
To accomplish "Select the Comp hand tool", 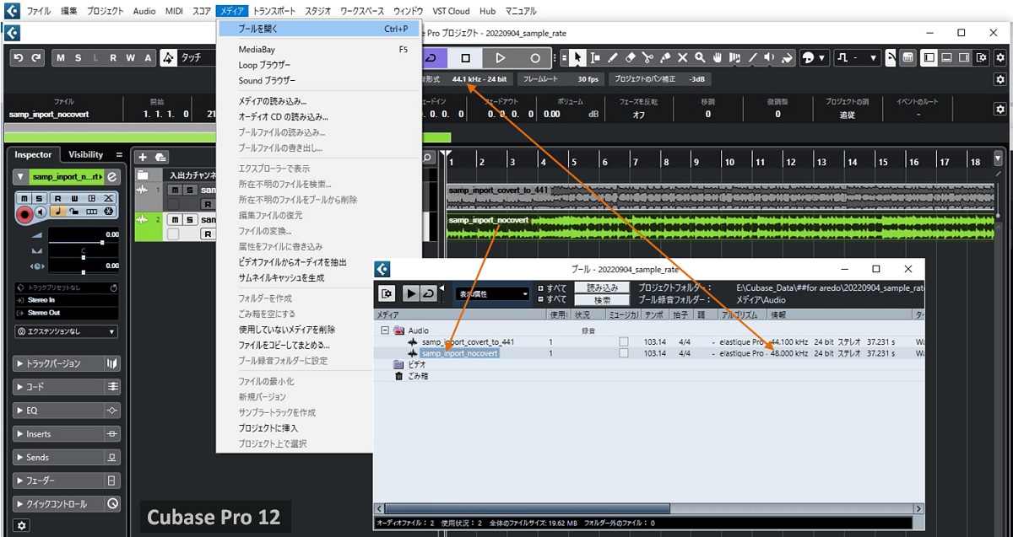I will 718,58.
